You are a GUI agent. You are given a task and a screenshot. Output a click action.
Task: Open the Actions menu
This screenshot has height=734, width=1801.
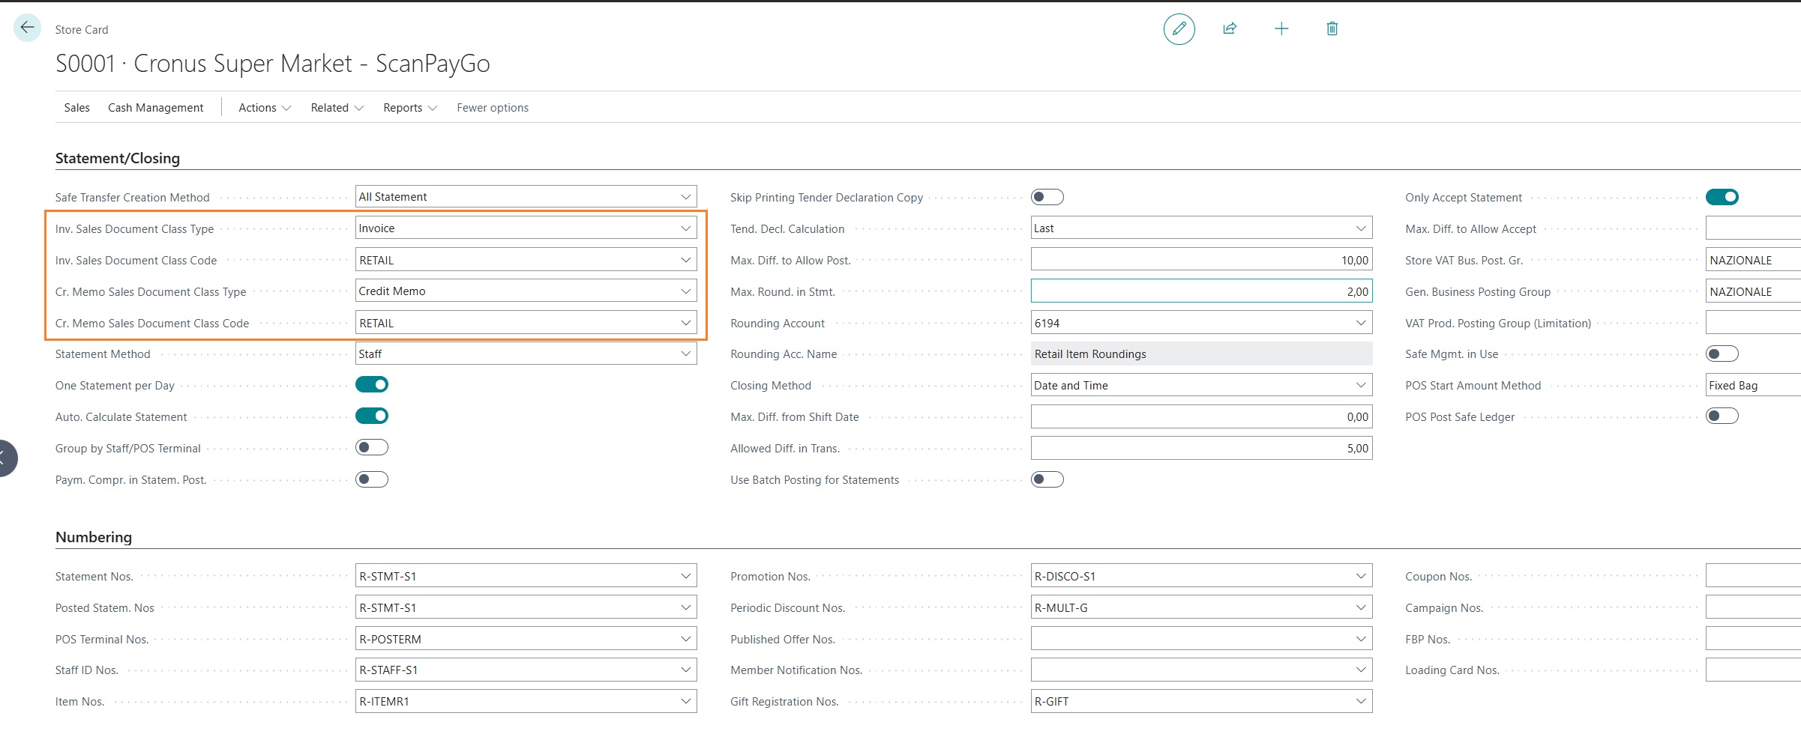point(265,108)
